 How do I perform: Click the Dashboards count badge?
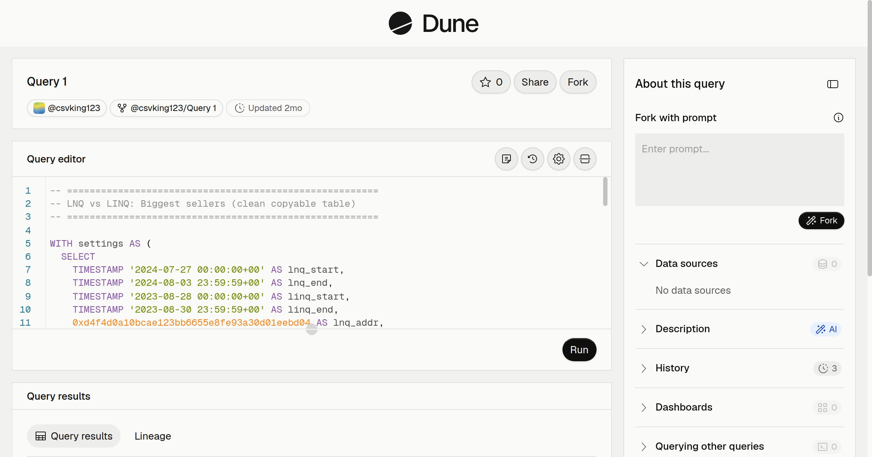(827, 407)
